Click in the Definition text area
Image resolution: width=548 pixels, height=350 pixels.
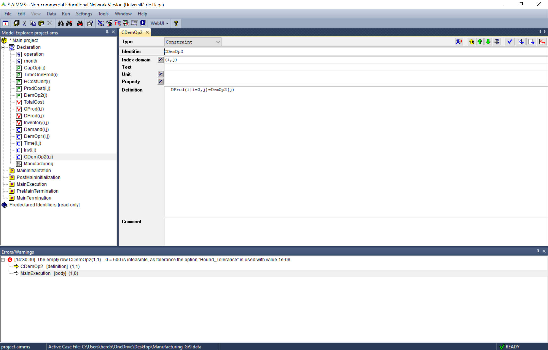coord(356,152)
